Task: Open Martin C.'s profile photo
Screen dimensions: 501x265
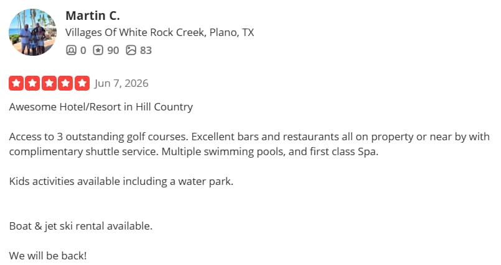Action: click(x=32, y=32)
